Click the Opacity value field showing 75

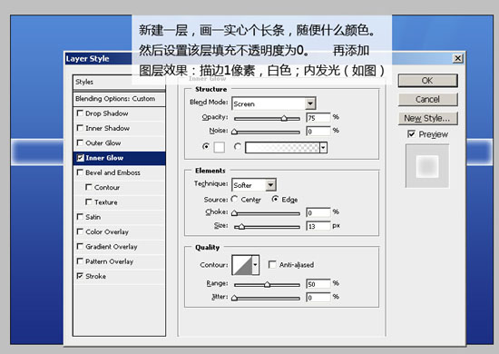[x=318, y=117]
